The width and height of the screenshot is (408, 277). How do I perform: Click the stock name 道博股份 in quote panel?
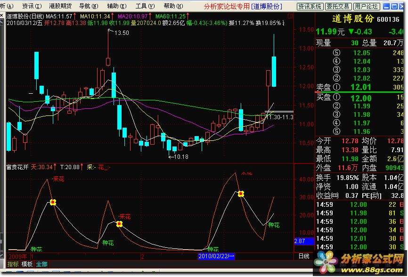(353, 19)
